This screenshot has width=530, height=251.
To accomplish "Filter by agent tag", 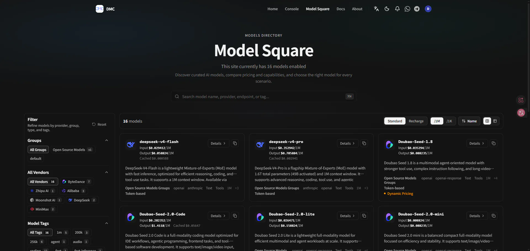I will point(58,242).
